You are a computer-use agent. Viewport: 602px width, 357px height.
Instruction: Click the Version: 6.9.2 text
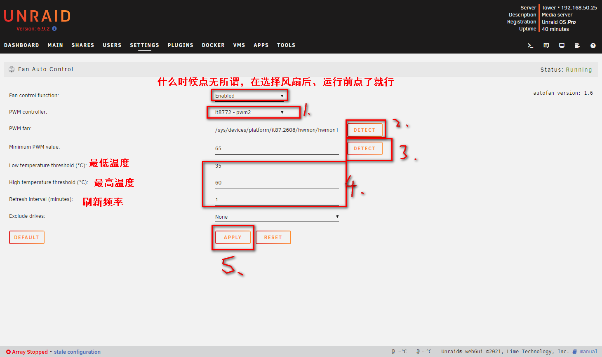point(33,29)
